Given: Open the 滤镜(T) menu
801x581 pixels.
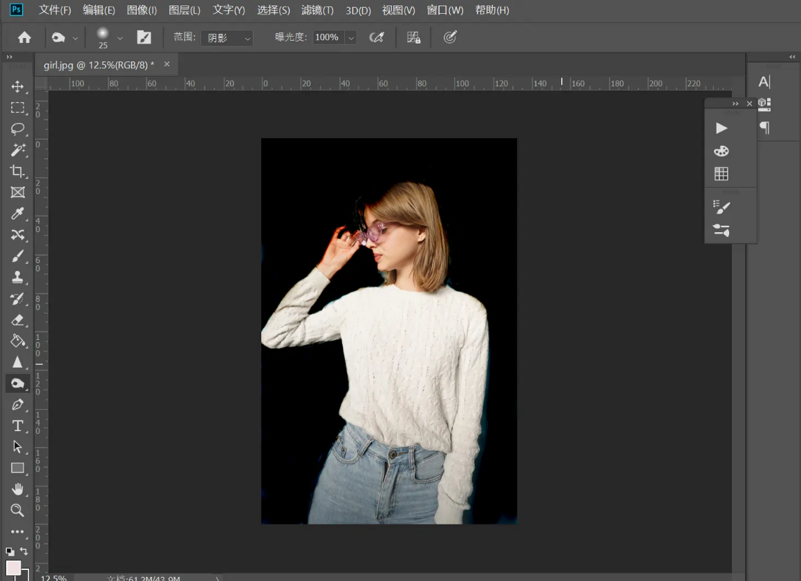Looking at the screenshot, I should coord(317,10).
